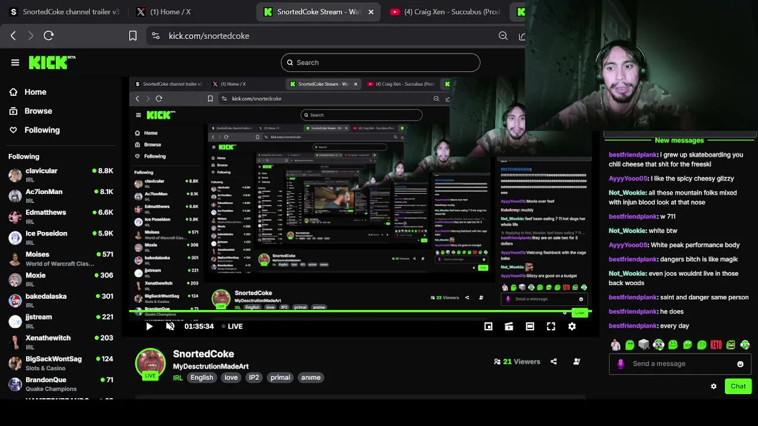The width and height of the screenshot is (758, 426).
Task: Click the magnifier zoom icon in address bar
Action: pyautogui.click(x=503, y=35)
